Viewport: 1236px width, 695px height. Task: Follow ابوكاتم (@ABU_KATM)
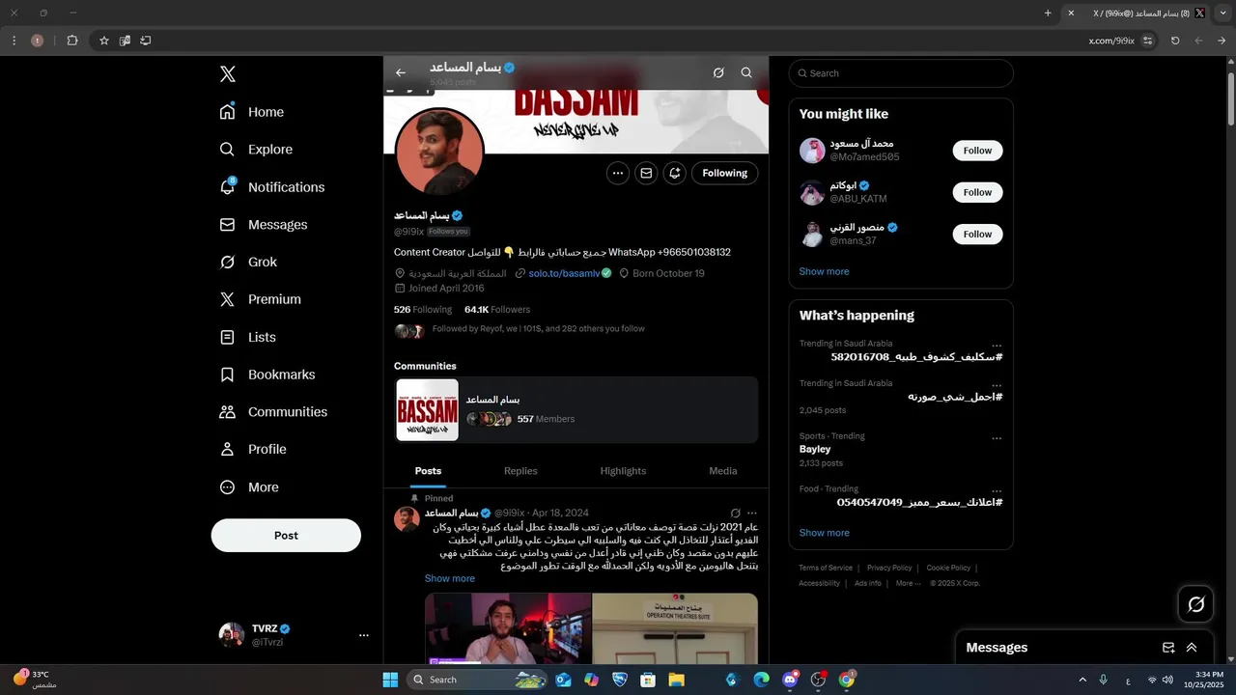[977, 192]
